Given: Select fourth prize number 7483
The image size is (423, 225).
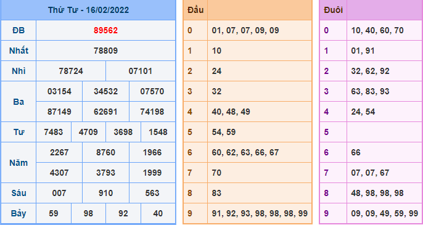Looking at the screenshot, I should tap(54, 132).
